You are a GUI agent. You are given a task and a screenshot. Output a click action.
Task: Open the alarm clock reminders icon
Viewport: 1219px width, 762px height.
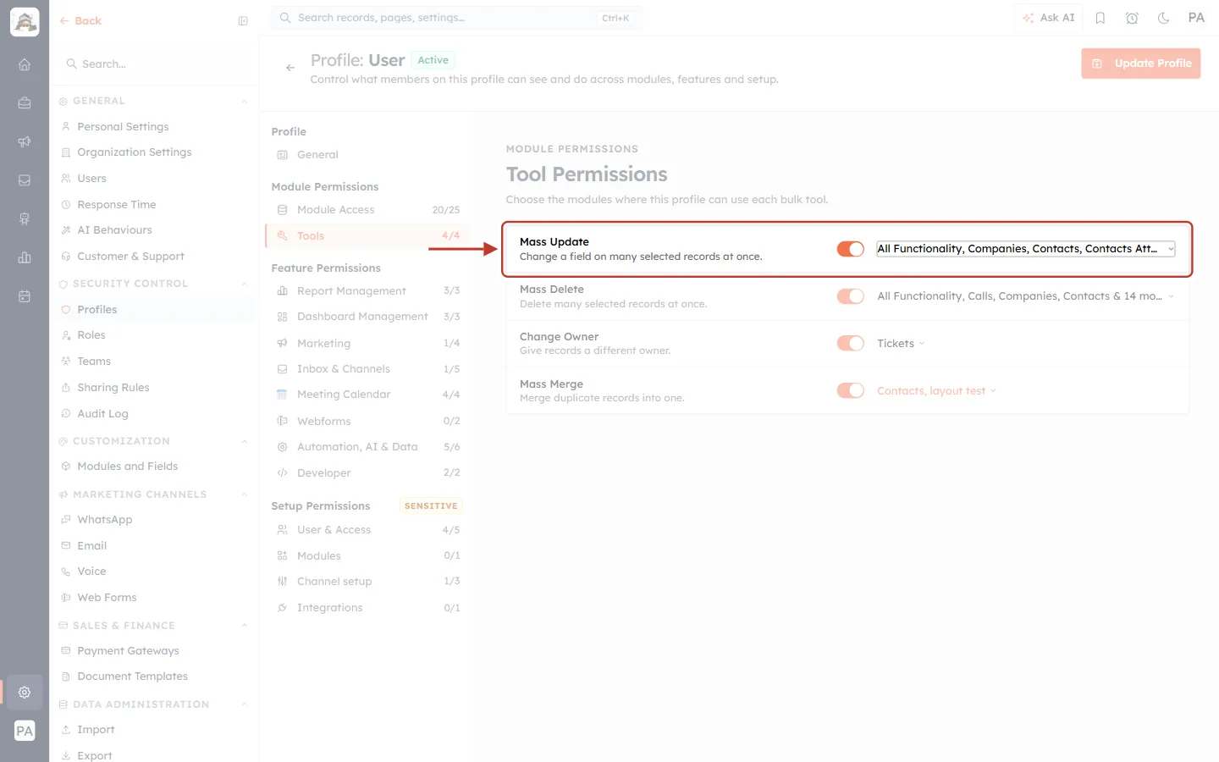tap(1132, 18)
